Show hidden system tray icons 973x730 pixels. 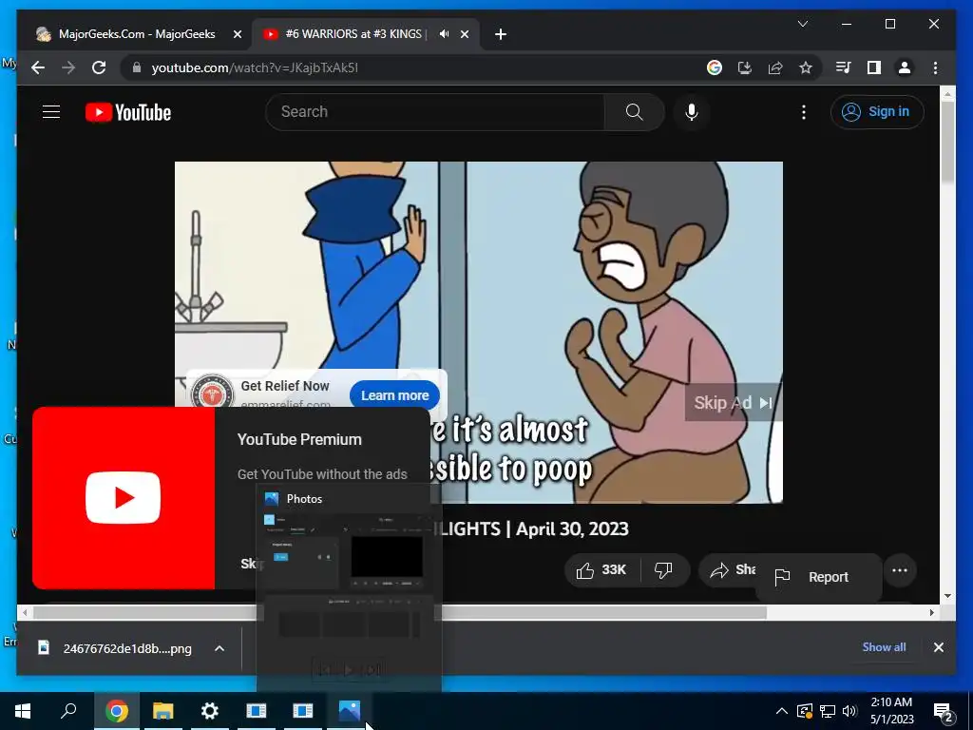pos(782,711)
